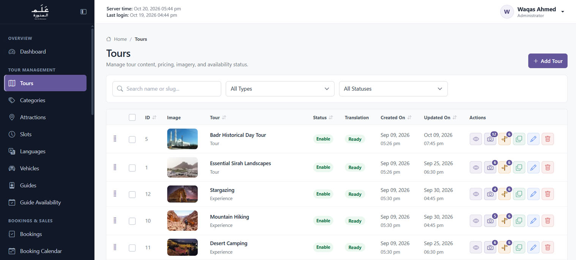Click the home icon in the breadcrumb

[x=109, y=39]
